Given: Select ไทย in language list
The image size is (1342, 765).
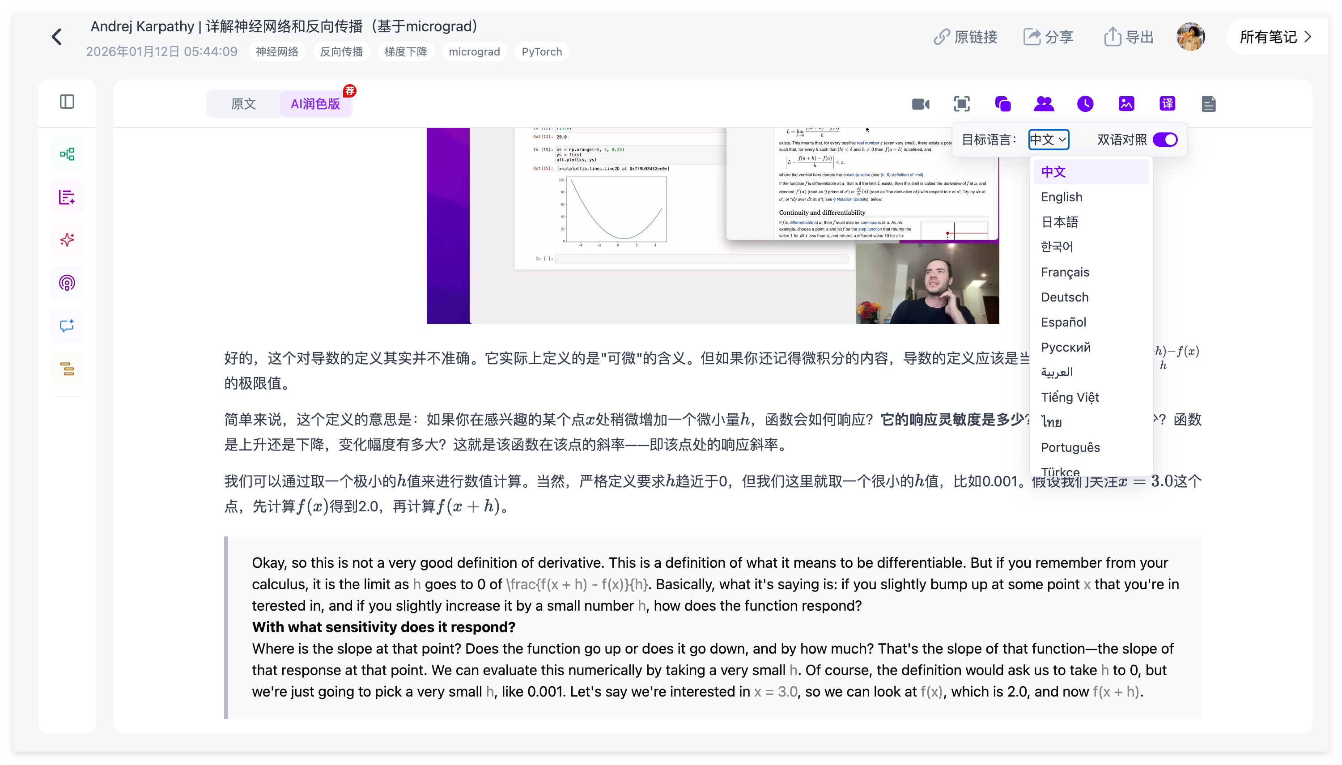Looking at the screenshot, I should [1091, 422].
